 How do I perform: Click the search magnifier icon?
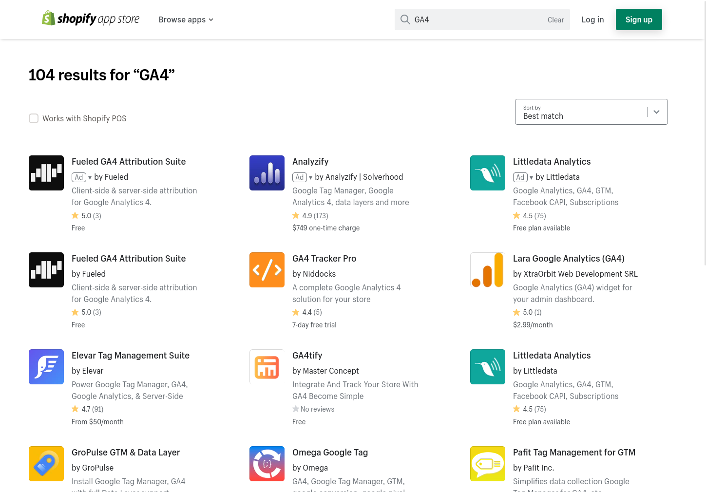pyautogui.click(x=405, y=19)
